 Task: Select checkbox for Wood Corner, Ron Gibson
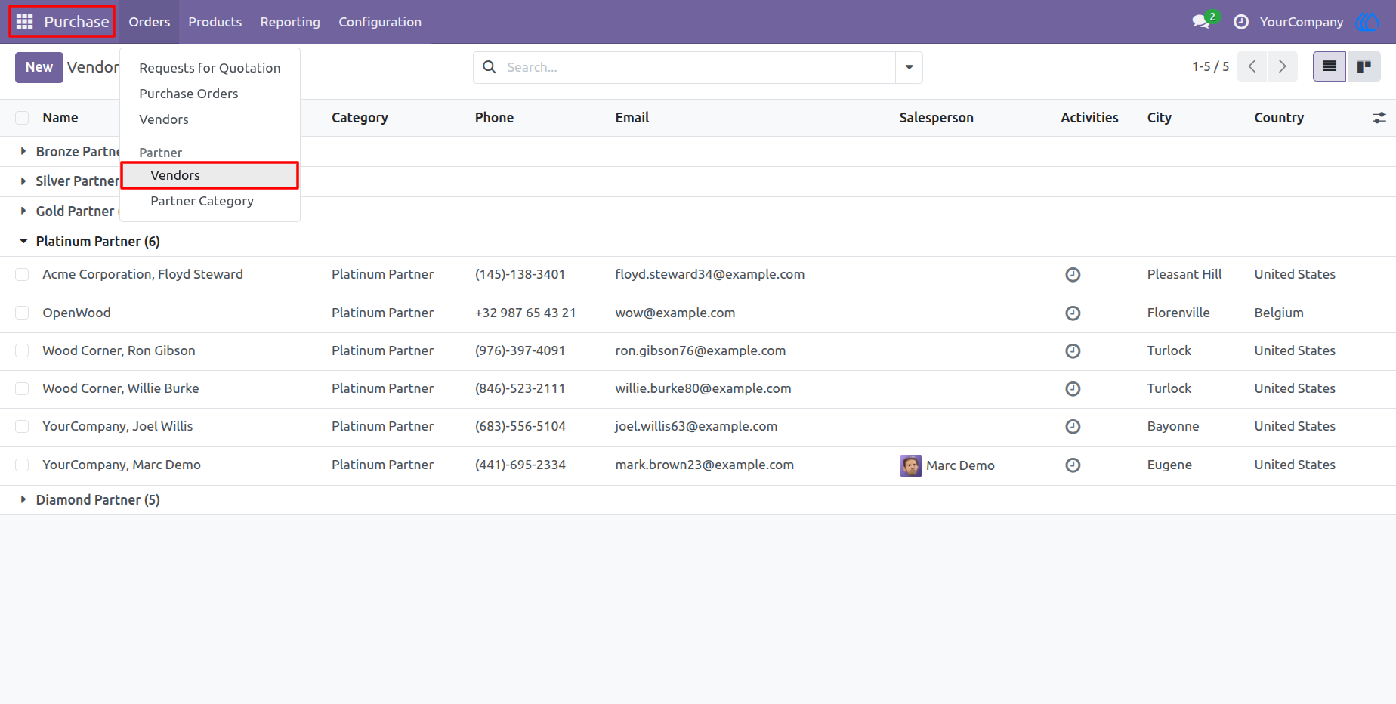click(22, 350)
